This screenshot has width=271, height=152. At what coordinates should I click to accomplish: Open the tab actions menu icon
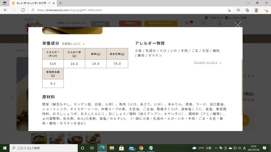click(x=5, y=3)
